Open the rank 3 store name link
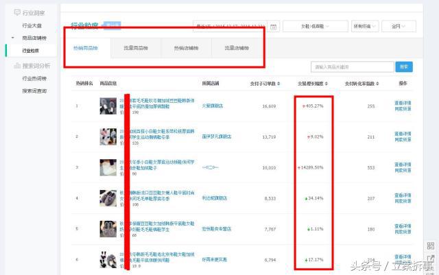Screen dimensions: 439x275 [211, 167]
